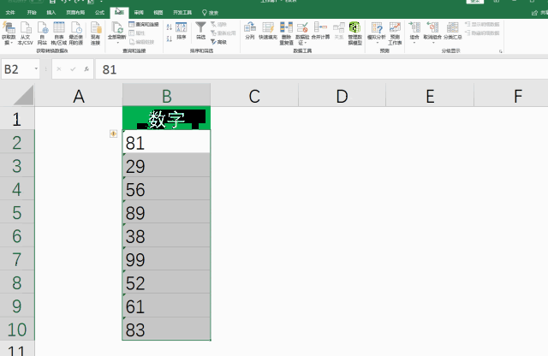
Task: Switch to the 开始 (Home) tab
Action: click(x=32, y=13)
